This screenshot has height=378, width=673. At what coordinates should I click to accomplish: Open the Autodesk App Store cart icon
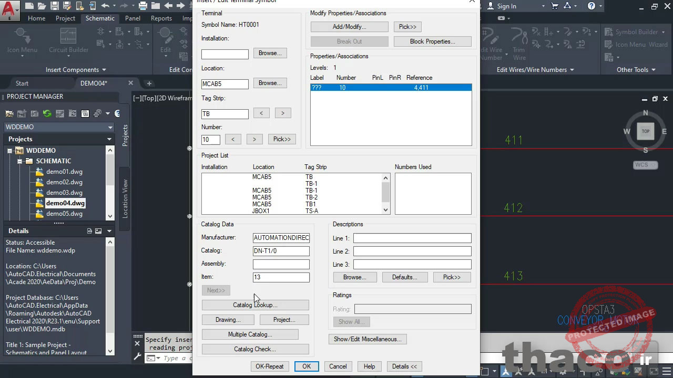[x=554, y=6]
